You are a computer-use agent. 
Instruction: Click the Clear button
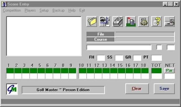point(137,89)
